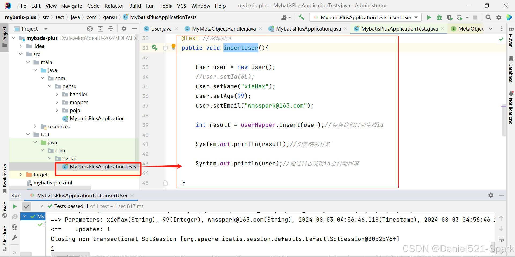Open the Maven tool window
The width and height of the screenshot is (515, 257).
(x=511, y=37)
